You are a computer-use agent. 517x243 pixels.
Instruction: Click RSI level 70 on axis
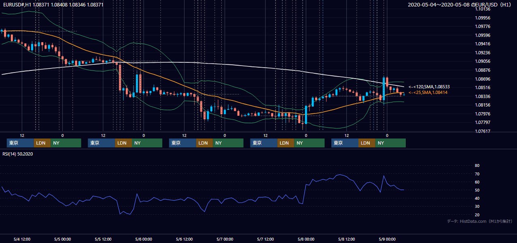pyautogui.click(x=477, y=174)
